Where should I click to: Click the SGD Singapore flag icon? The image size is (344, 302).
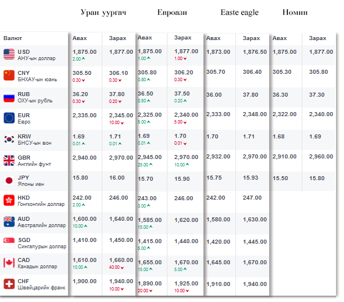9,242
